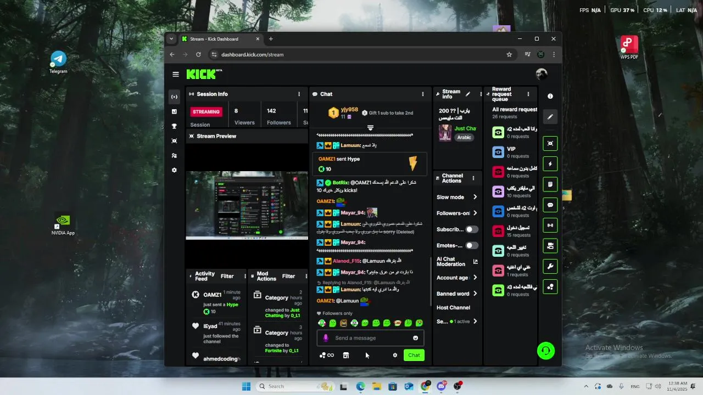The width and height of the screenshot is (703, 395).
Task: Open Telegram desktop shortcut
Action: coord(58,62)
